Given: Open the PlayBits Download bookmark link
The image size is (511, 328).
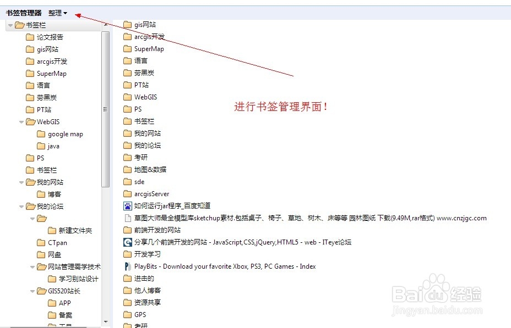Looking at the screenshot, I should [x=225, y=266].
